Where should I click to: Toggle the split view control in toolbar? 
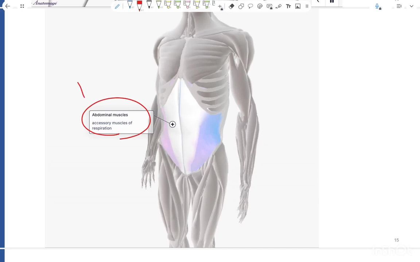click(x=307, y=6)
